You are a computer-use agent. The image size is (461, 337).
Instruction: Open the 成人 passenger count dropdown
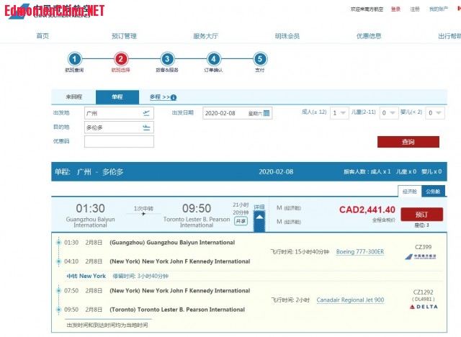click(339, 113)
